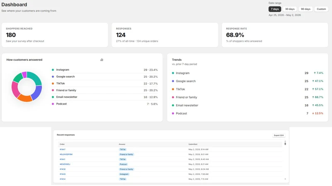Click the scroll-down arrow in recent responses
Image resolution: width=332 pixels, height=186 pixels.
[x=285, y=179]
